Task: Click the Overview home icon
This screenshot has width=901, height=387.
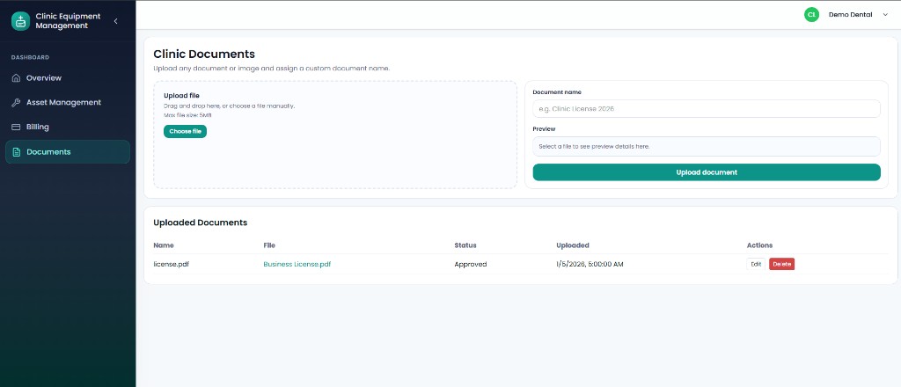Action: [16, 78]
